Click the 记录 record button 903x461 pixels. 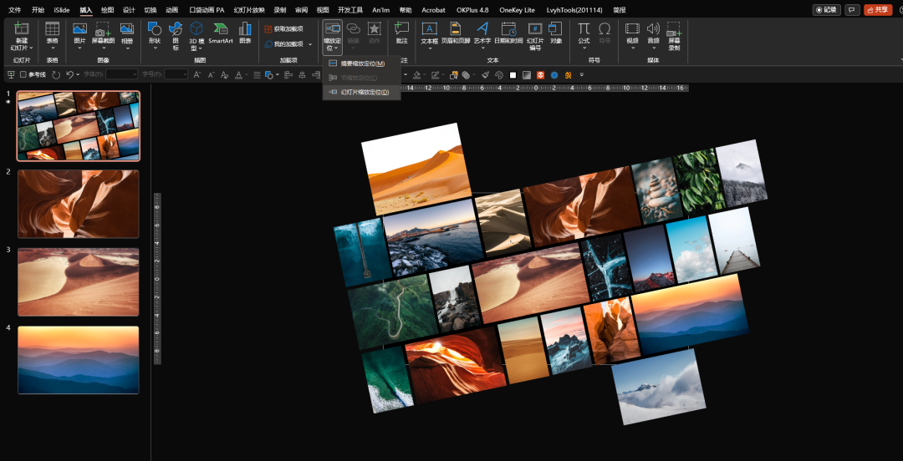pos(826,10)
